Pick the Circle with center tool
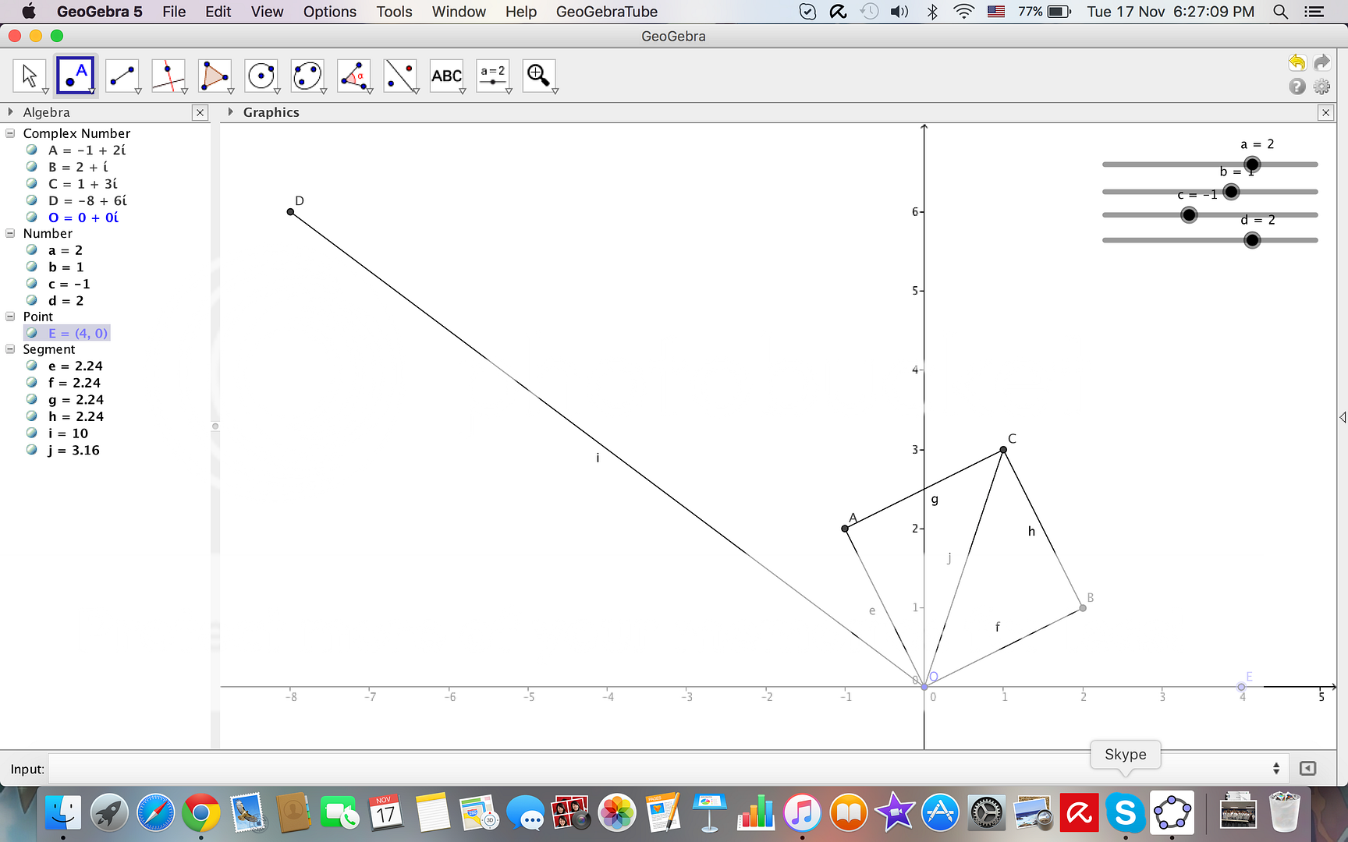 [261, 76]
